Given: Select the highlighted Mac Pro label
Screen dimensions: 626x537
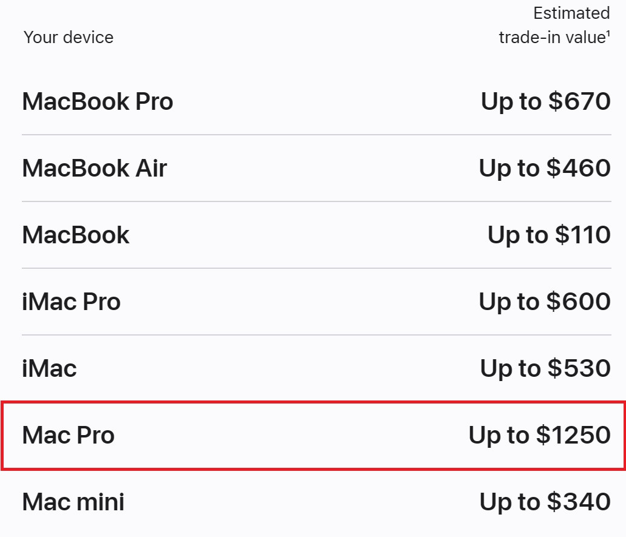Looking at the screenshot, I should [69, 435].
